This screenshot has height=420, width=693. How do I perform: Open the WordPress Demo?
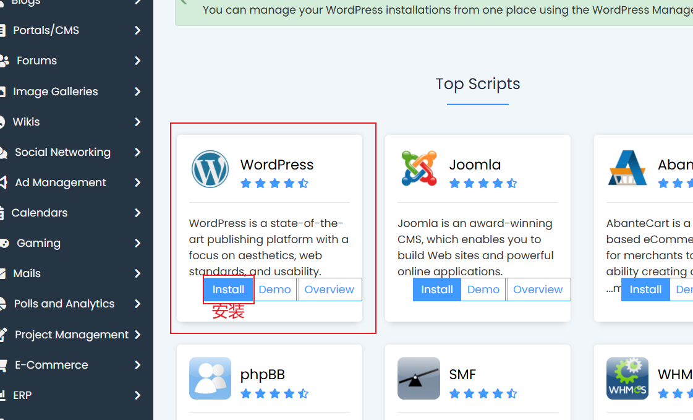pyautogui.click(x=274, y=289)
